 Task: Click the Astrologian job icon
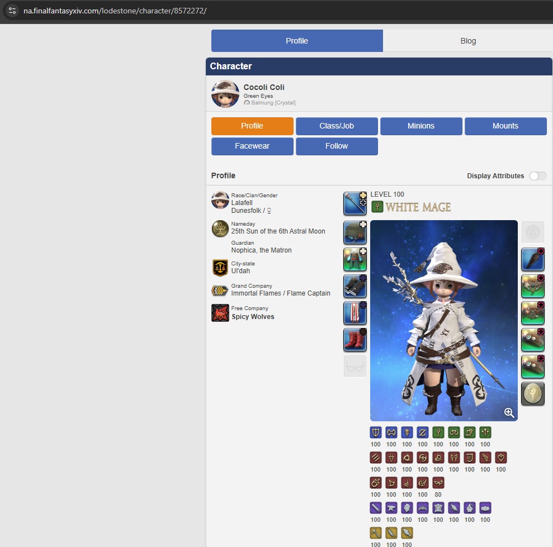[470, 432]
